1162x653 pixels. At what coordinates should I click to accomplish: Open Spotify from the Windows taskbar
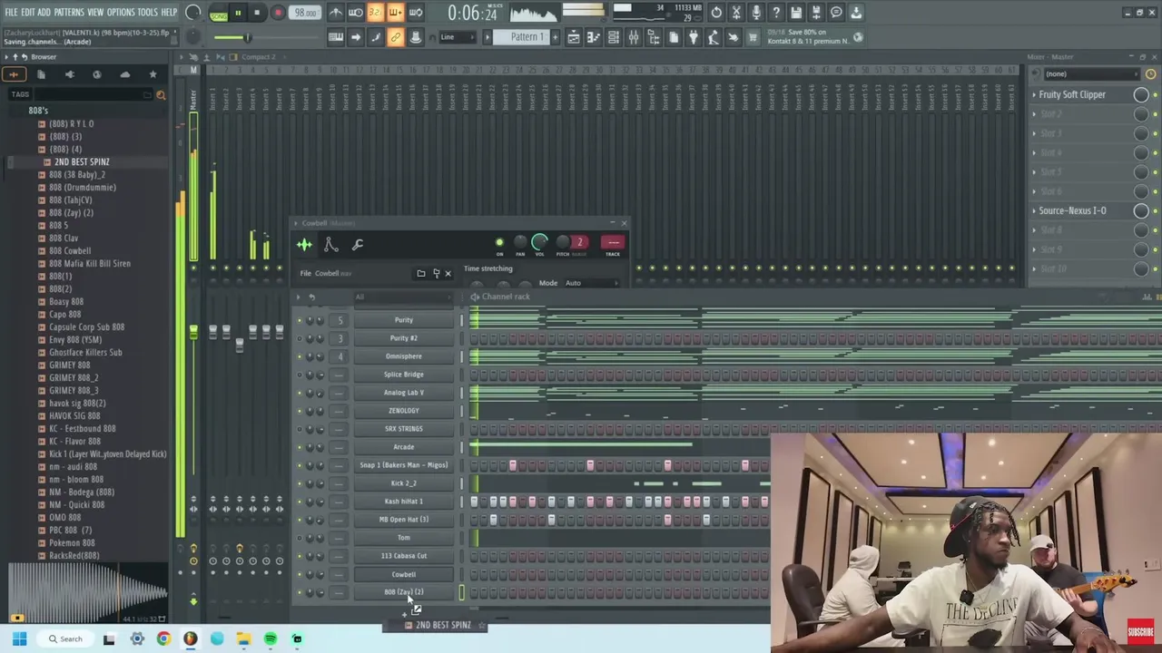(x=271, y=638)
